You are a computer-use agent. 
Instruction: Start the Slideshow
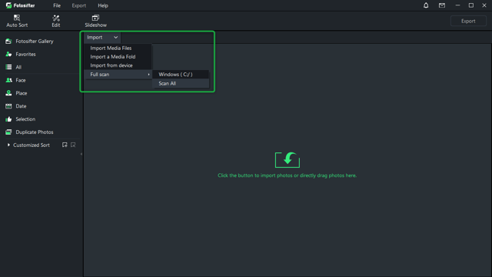(95, 21)
